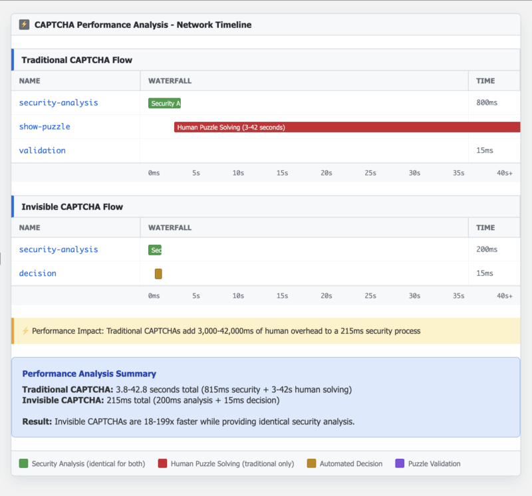Open security-analysis in Invisible CAPTCHA Flow

[x=59, y=249]
